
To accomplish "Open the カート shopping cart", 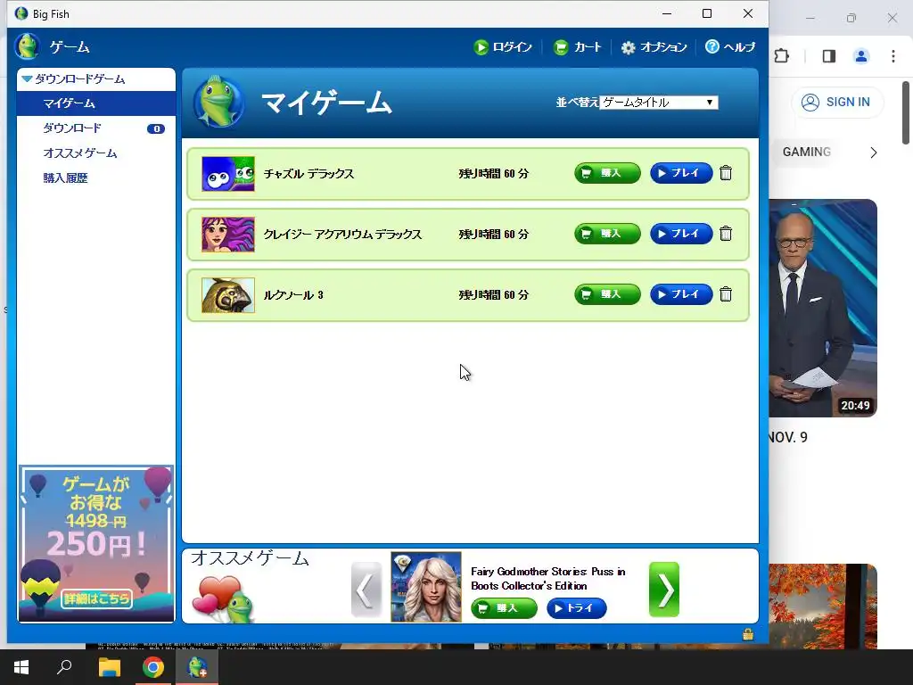I will click(577, 47).
